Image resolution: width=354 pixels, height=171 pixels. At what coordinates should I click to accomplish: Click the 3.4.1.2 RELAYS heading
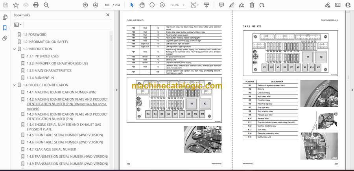click(252, 26)
